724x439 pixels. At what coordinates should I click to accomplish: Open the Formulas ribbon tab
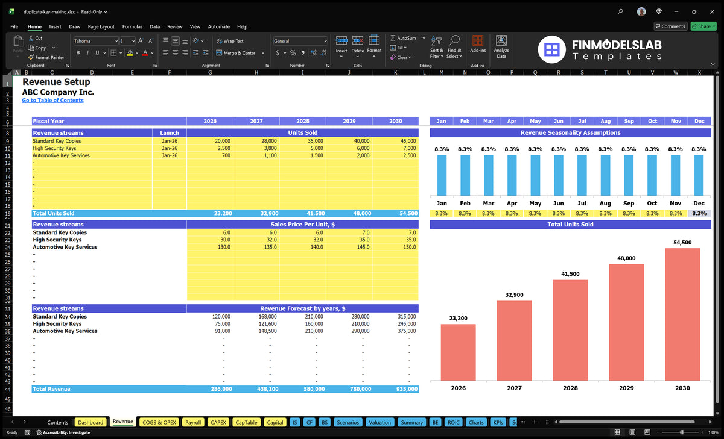132,26
